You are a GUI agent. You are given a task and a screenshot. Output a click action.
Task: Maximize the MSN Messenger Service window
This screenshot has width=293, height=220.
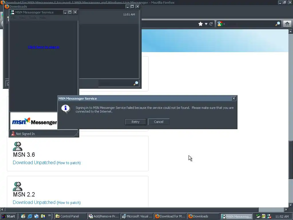coord(70,12)
